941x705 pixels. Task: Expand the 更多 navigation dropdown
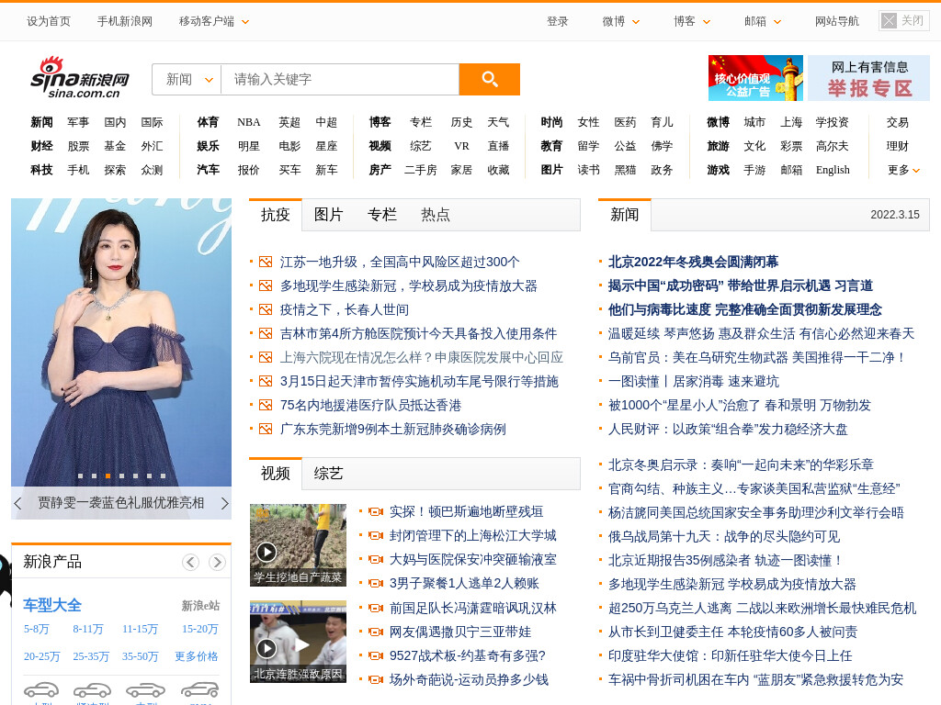903,170
